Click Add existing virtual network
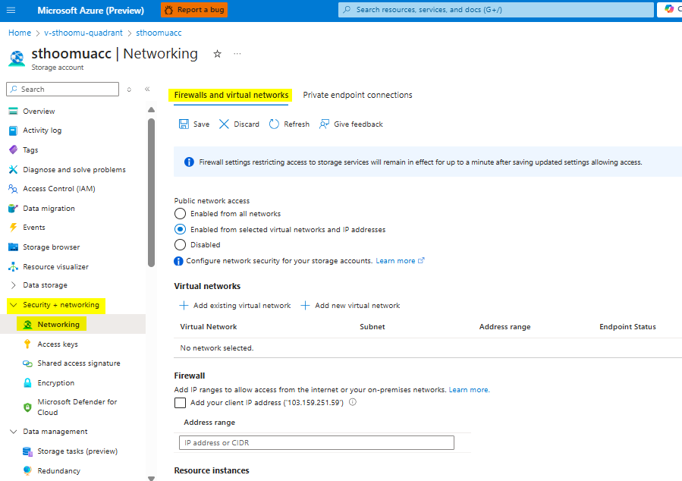This screenshot has height=481, width=682. pyautogui.click(x=235, y=306)
